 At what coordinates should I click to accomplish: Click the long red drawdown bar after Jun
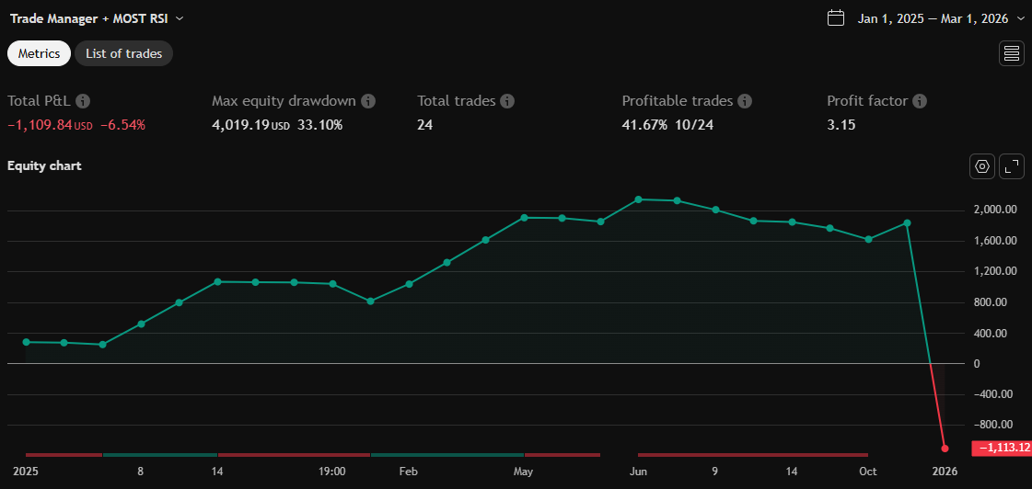(x=752, y=454)
